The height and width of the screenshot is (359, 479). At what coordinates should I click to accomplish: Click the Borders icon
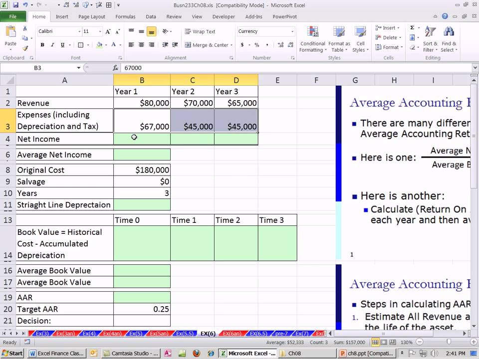[x=81, y=45]
